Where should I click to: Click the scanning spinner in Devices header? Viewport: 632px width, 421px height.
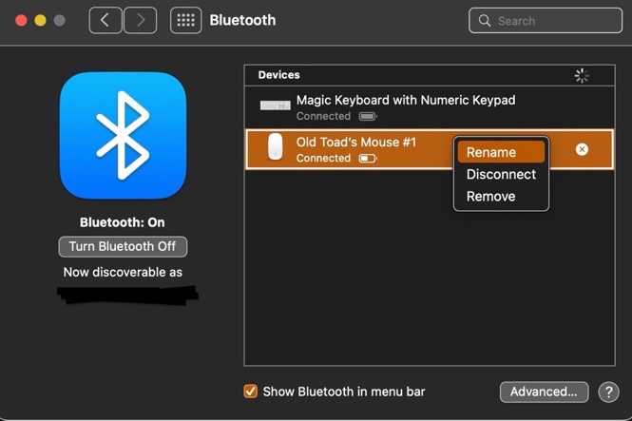(x=582, y=75)
